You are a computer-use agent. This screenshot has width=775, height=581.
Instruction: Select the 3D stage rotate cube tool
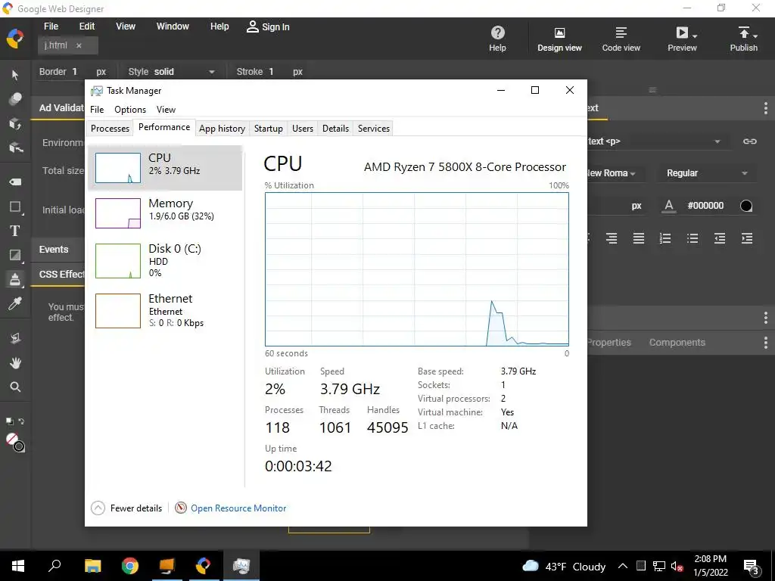click(15, 123)
